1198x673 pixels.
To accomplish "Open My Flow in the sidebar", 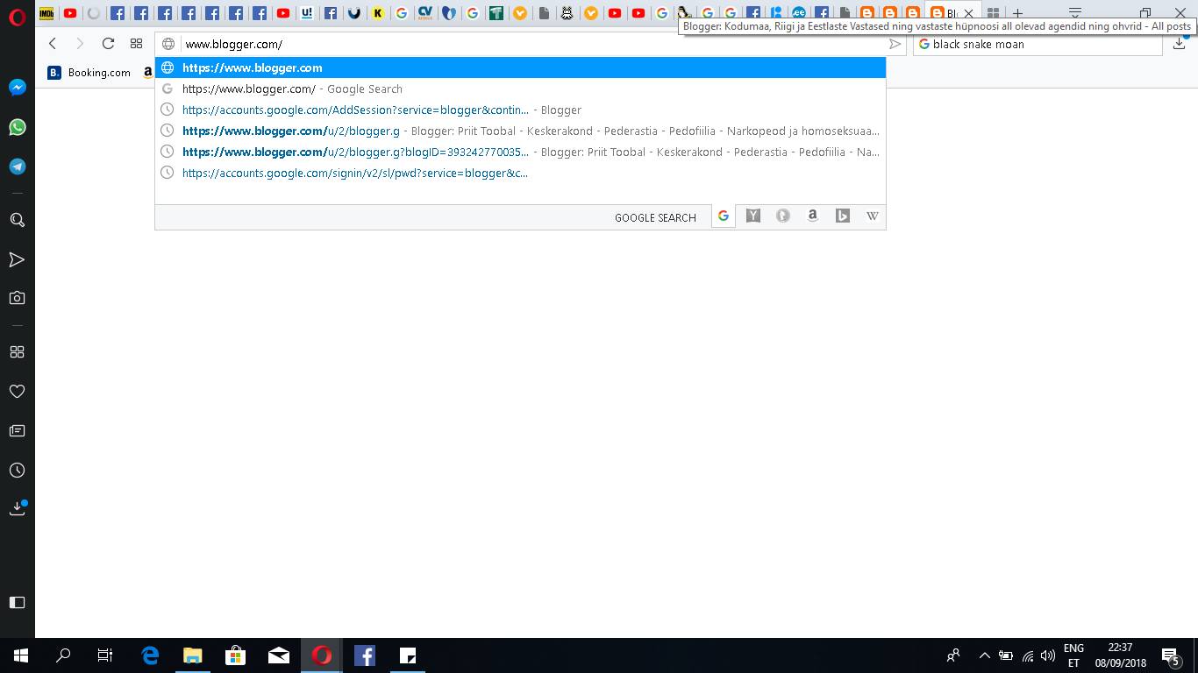I will [x=17, y=259].
